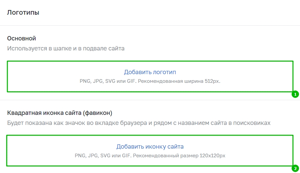Screen dimensions: 300x173
Task: Click the Основной subsection title
Action: click(x=21, y=38)
